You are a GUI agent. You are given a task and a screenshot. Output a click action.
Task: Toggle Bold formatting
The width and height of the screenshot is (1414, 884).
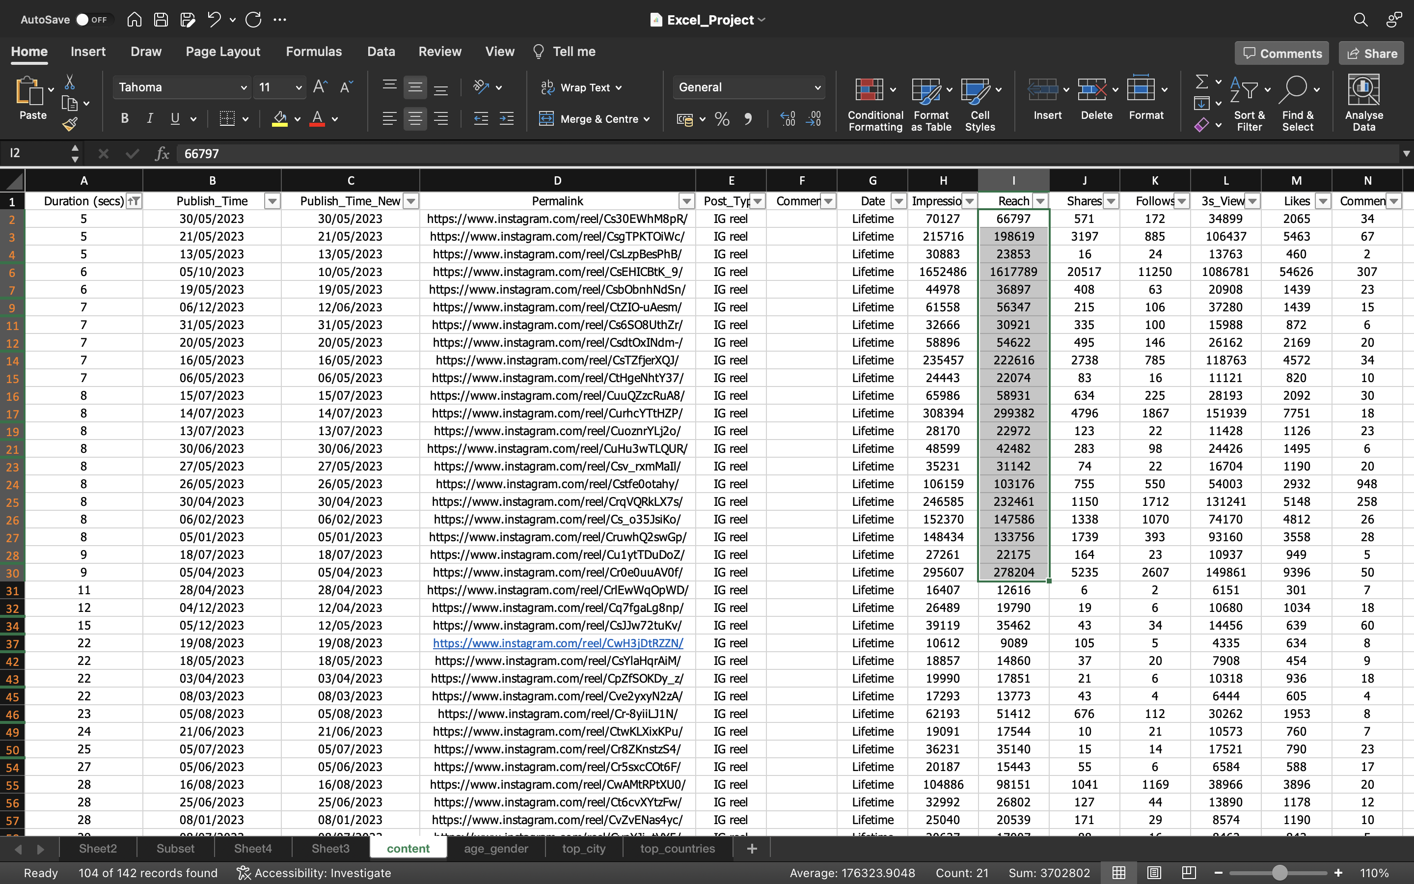[x=124, y=119]
